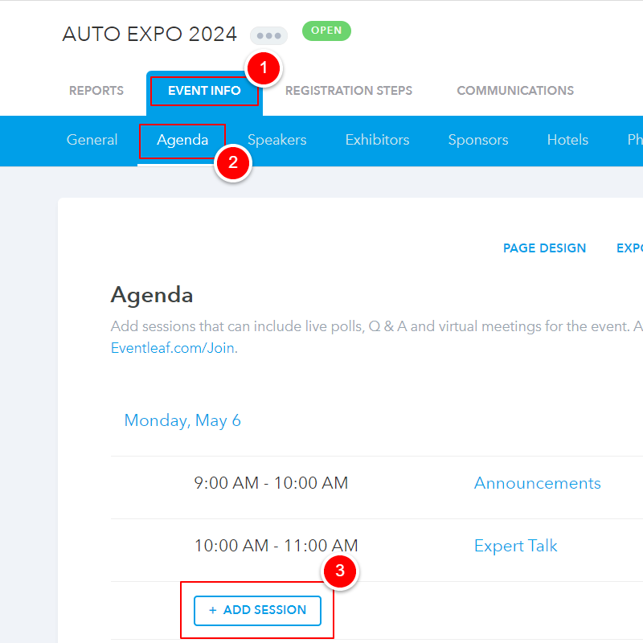This screenshot has height=643, width=643.
Task: Switch to the Speakers sub-tab
Action: coord(276,140)
